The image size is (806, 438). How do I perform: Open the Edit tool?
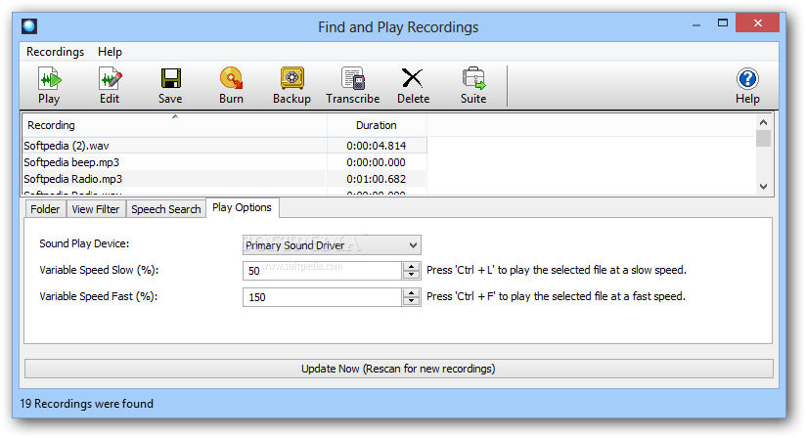[x=110, y=86]
